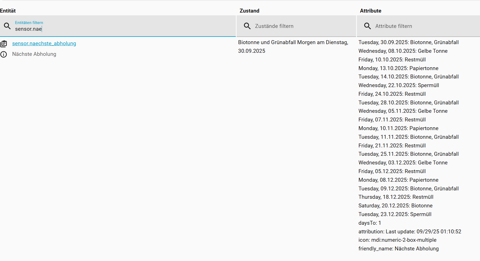480x261 pixels.
Task: Open the sensor.naechste_abholung entity link
Action: tap(44, 44)
